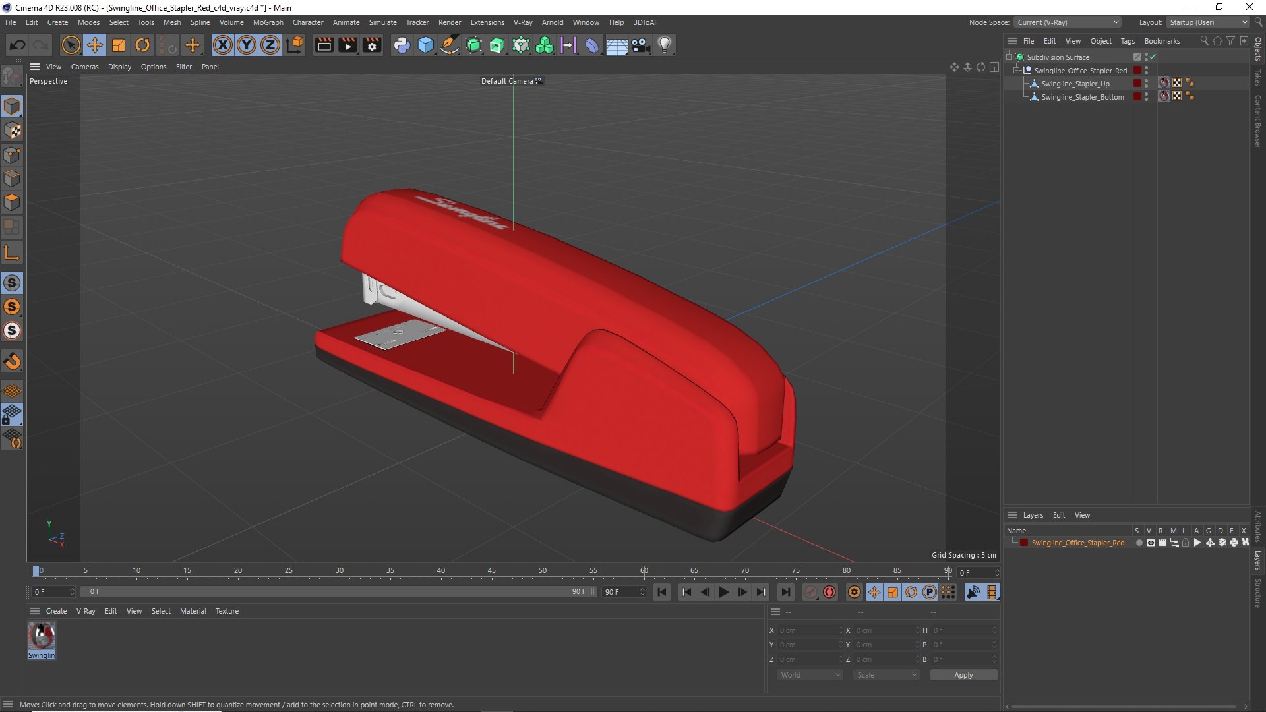Image resolution: width=1266 pixels, height=712 pixels.
Task: Open the Scale mode dropdown
Action: point(886,675)
